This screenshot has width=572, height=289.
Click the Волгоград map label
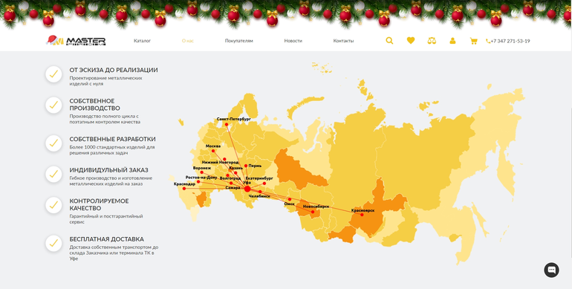(230, 178)
